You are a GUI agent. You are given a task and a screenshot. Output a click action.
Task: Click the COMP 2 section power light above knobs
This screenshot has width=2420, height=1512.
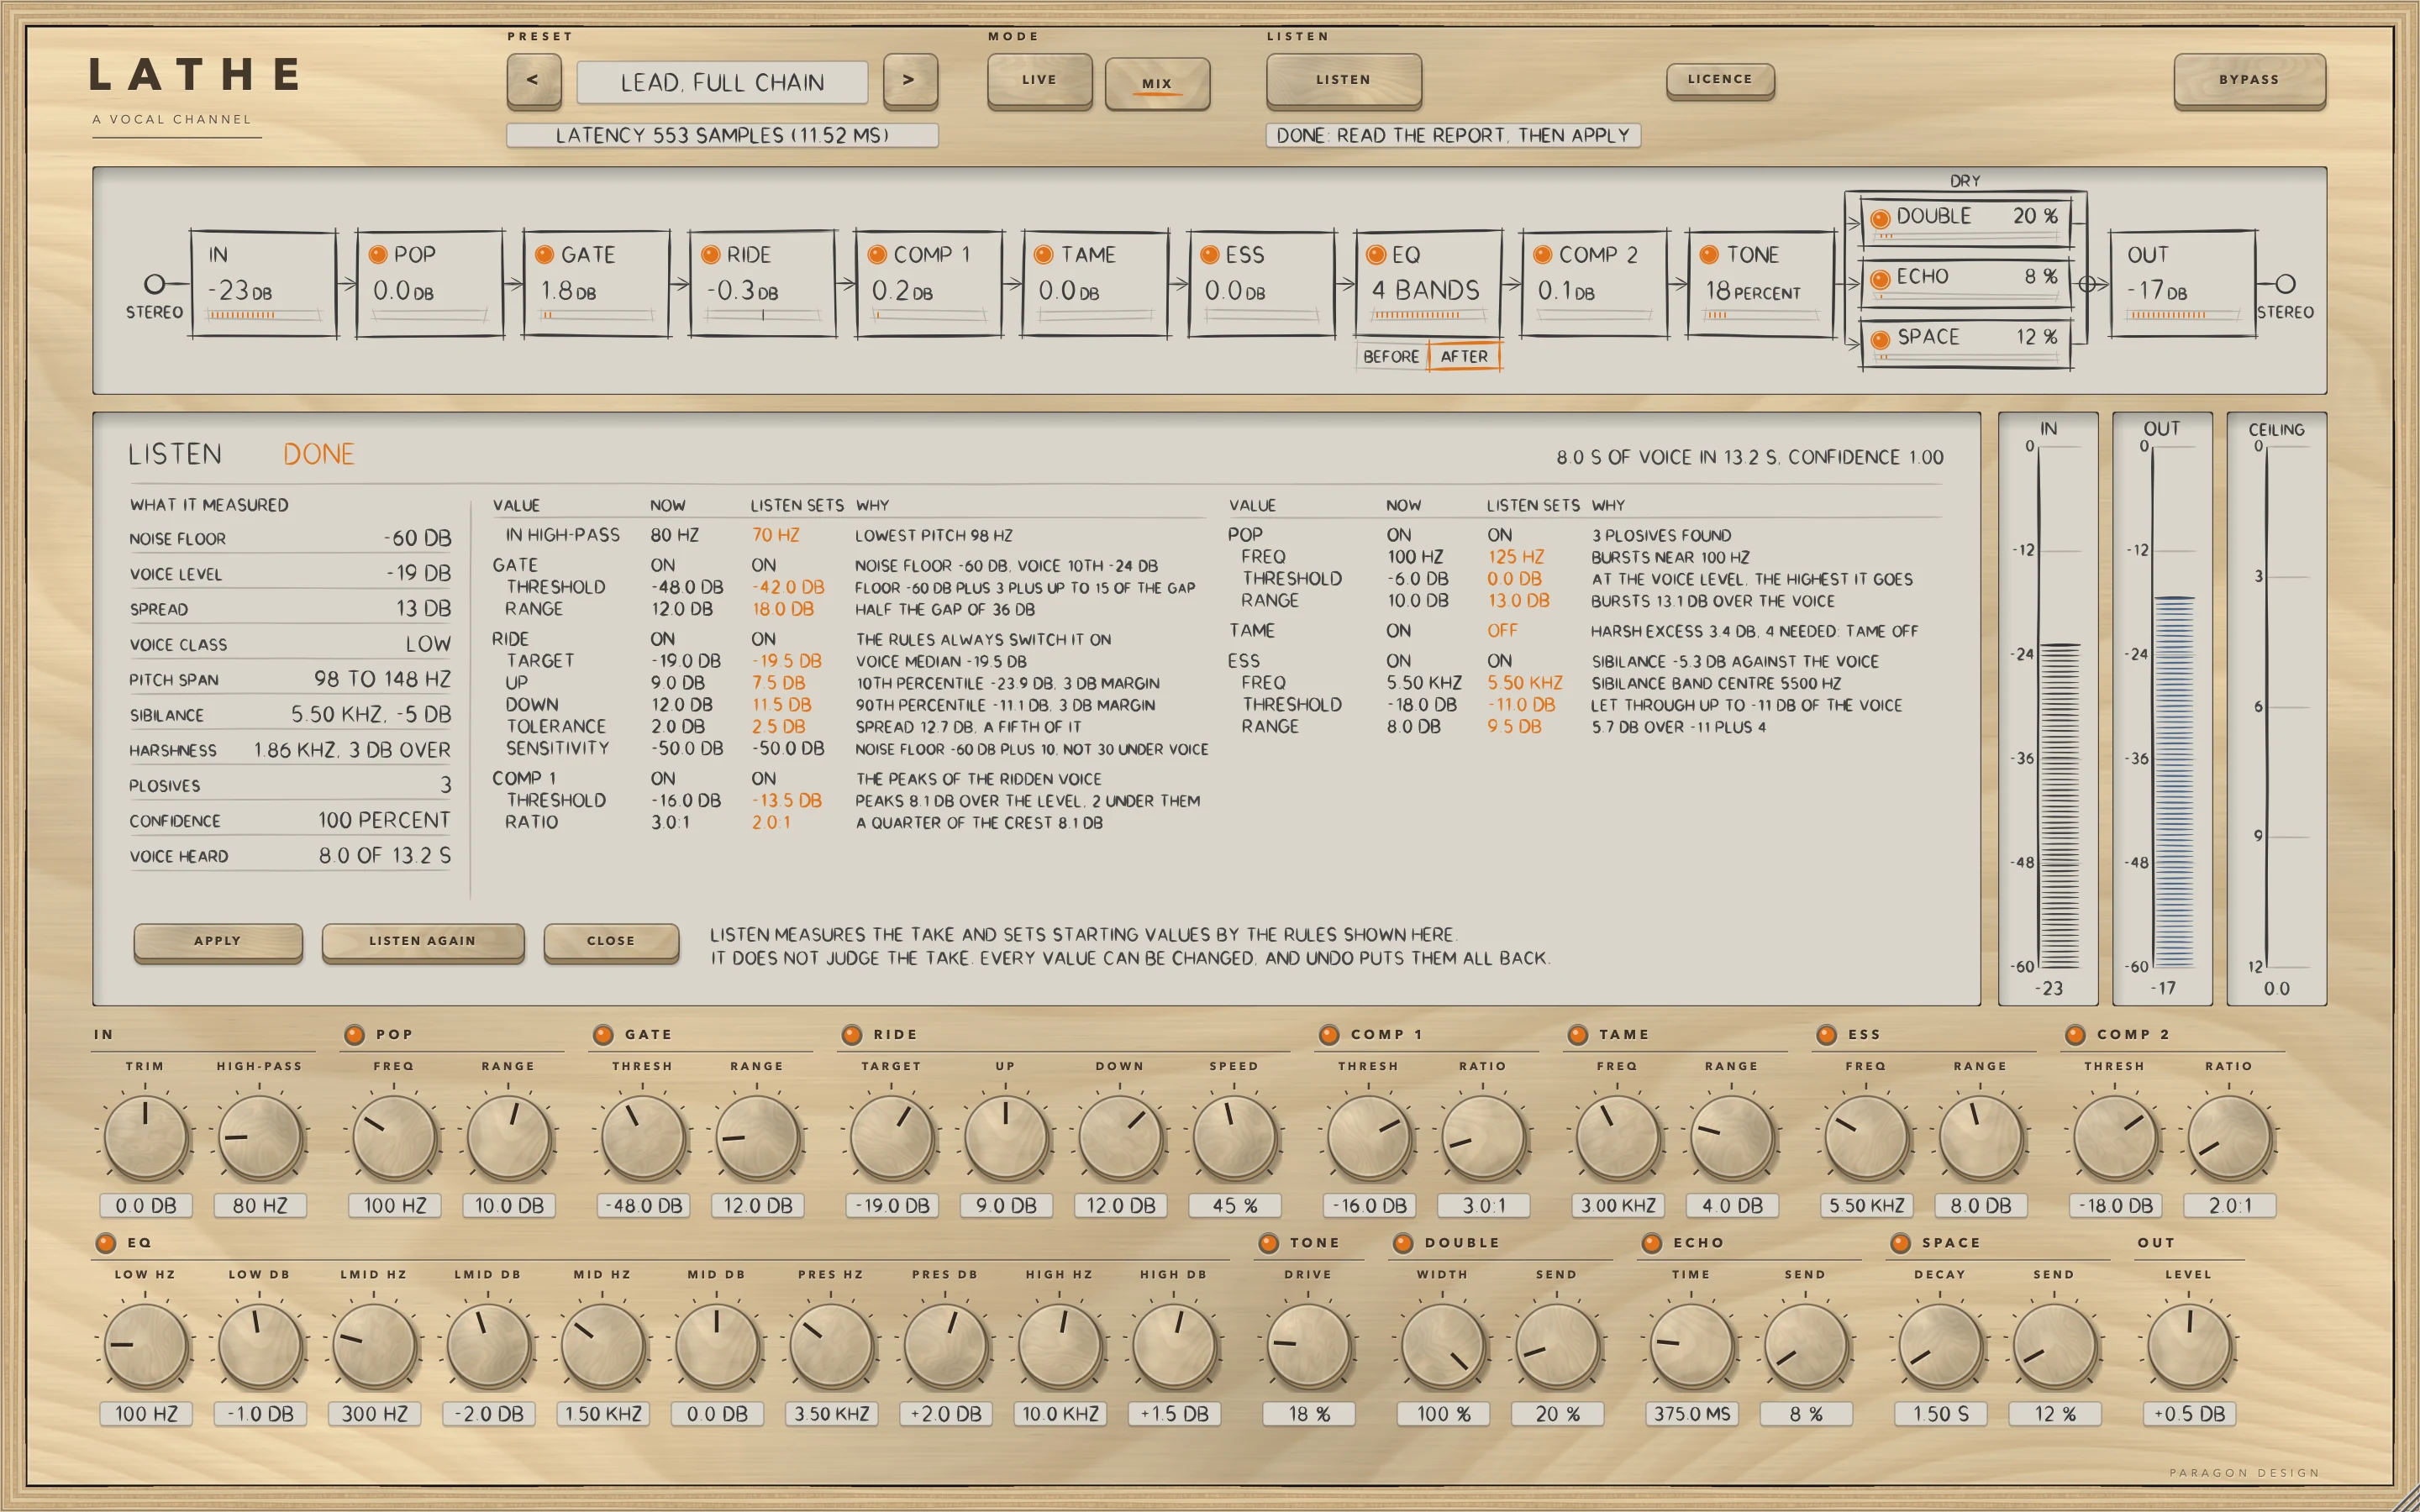click(x=2076, y=1035)
